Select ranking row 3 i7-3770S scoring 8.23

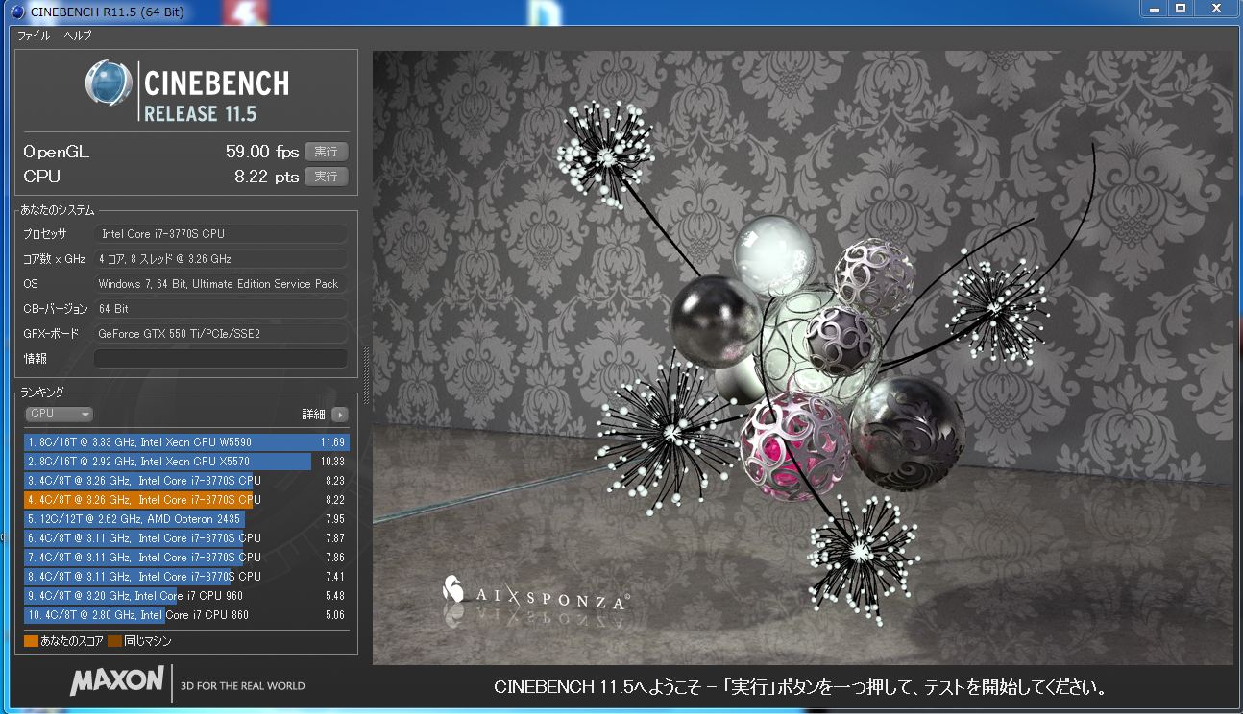pyautogui.click(x=186, y=481)
